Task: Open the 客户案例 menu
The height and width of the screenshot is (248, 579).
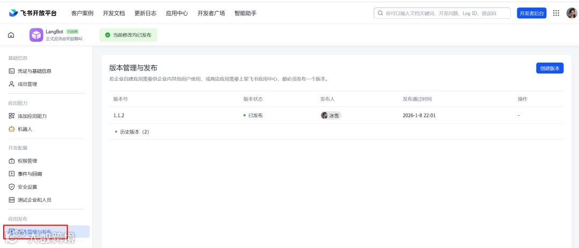Action: (82, 13)
